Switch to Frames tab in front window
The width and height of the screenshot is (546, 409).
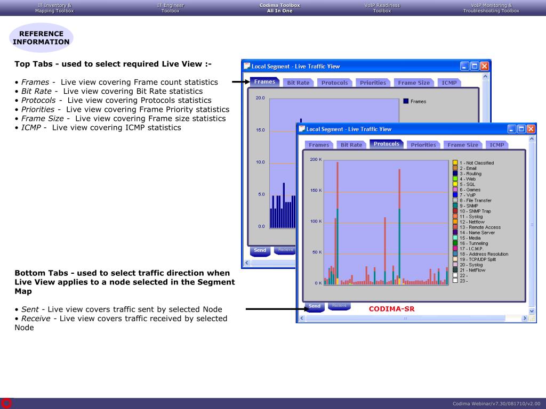319,145
